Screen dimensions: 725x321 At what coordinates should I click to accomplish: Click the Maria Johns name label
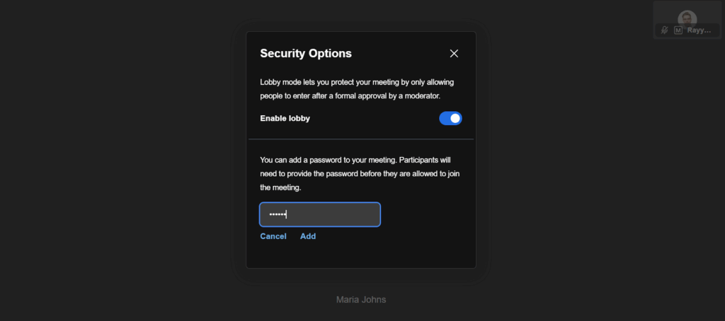(x=361, y=300)
